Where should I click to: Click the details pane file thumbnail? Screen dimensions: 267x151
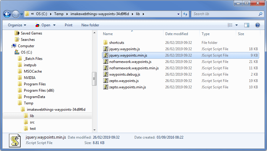tap(15, 141)
